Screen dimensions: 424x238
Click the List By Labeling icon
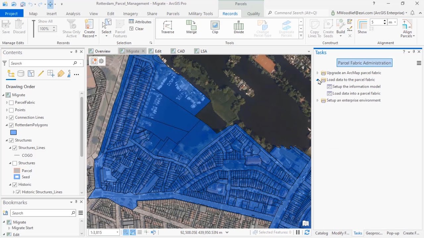click(x=61, y=74)
